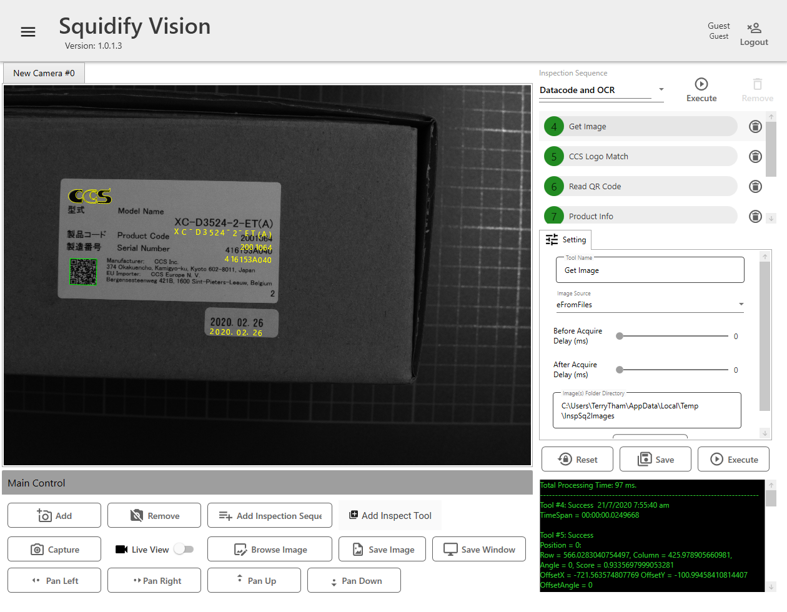
Task: Delete the Product Info step trash icon
Action: pyautogui.click(x=755, y=216)
